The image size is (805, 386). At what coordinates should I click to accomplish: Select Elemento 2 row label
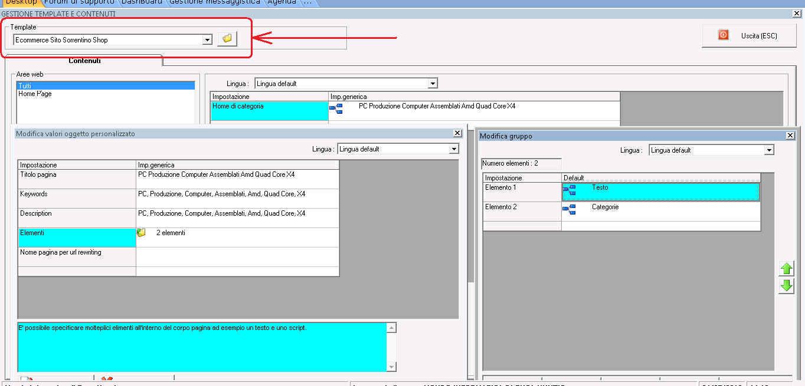click(522, 212)
